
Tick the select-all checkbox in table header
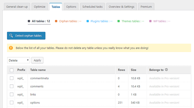[x=12, y=70]
